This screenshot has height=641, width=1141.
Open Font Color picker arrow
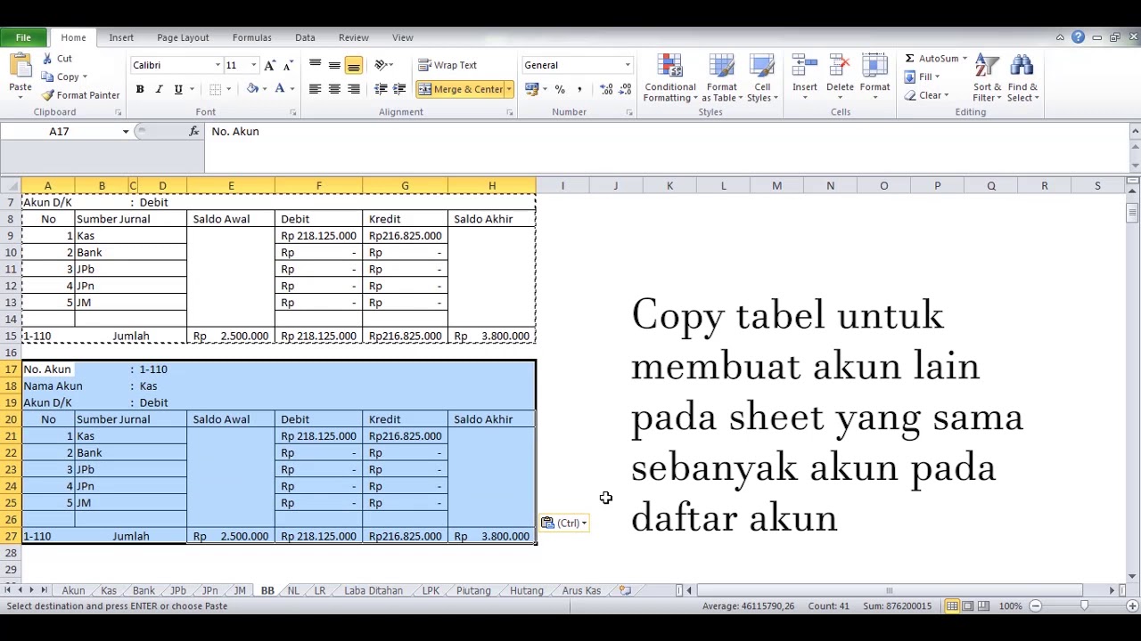[291, 89]
